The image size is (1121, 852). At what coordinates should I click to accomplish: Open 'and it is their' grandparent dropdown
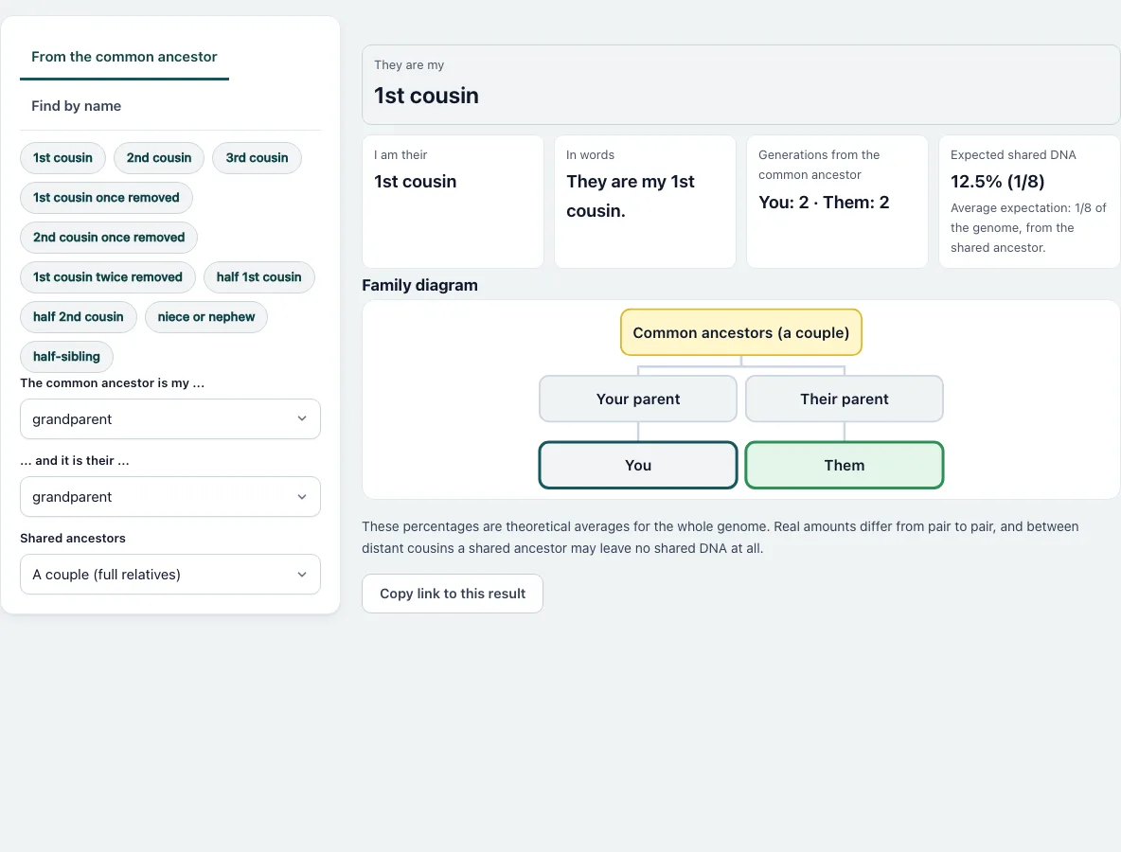[x=170, y=497]
